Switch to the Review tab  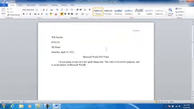(64, 5)
